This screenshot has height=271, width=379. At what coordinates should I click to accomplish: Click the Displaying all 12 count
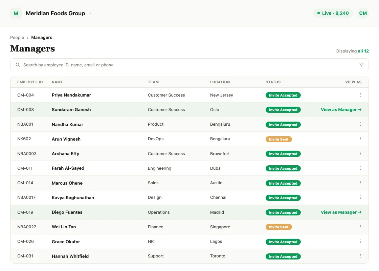pos(352,51)
